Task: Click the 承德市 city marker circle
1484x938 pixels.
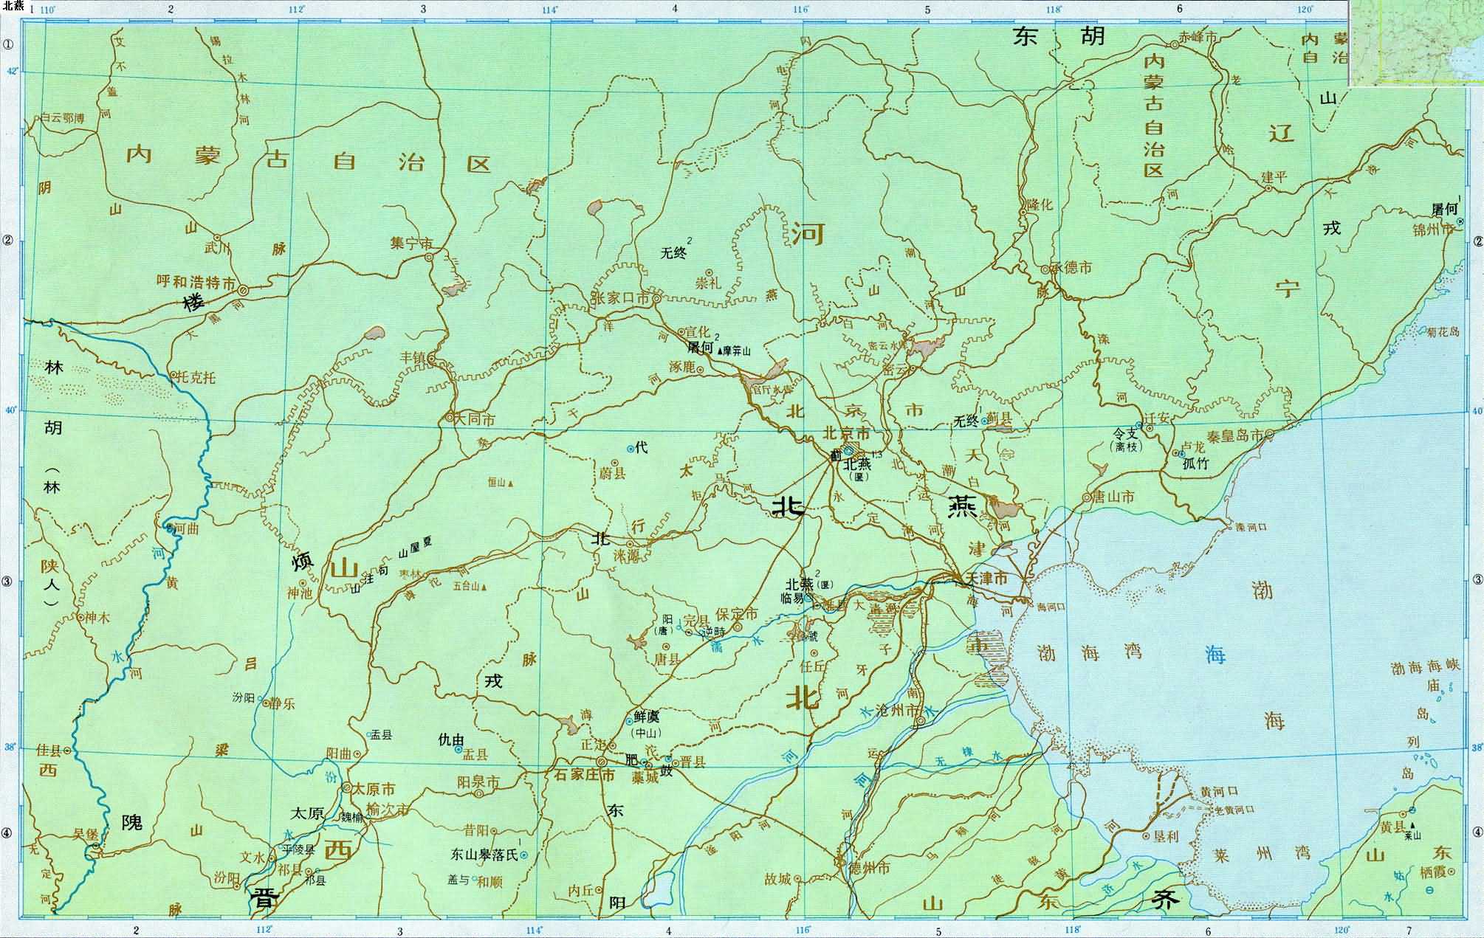Action: coord(1045,269)
